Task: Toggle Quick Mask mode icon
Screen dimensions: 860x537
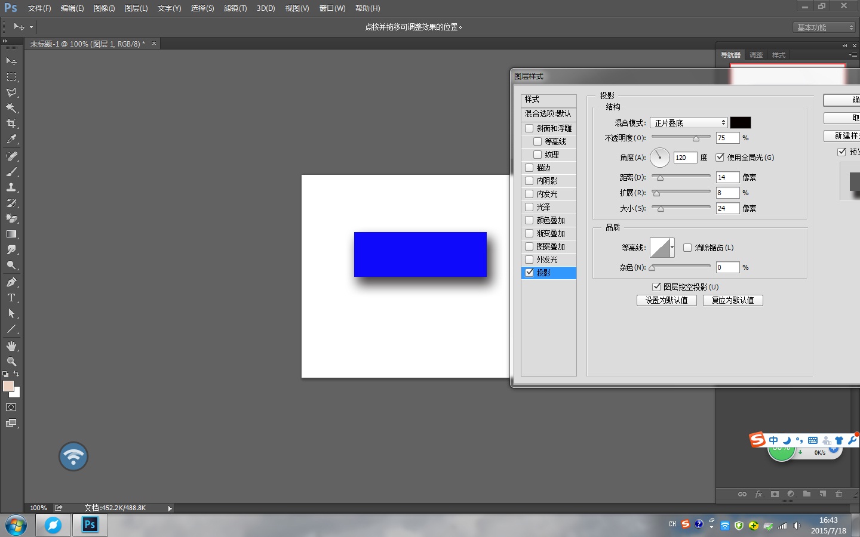Action: tap(11, 408)
